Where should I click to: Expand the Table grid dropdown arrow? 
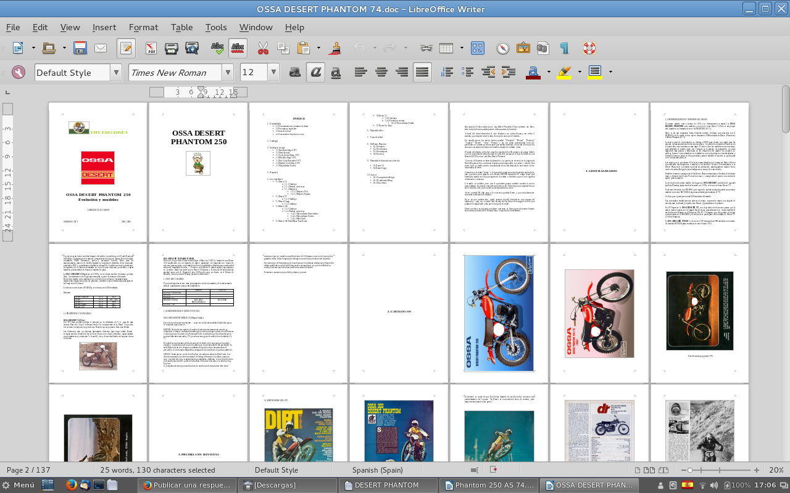(x=462, y=48)
